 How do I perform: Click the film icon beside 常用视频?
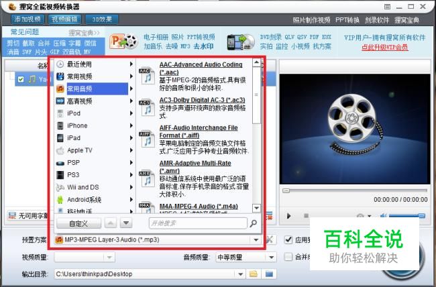(x=60, y=76)
